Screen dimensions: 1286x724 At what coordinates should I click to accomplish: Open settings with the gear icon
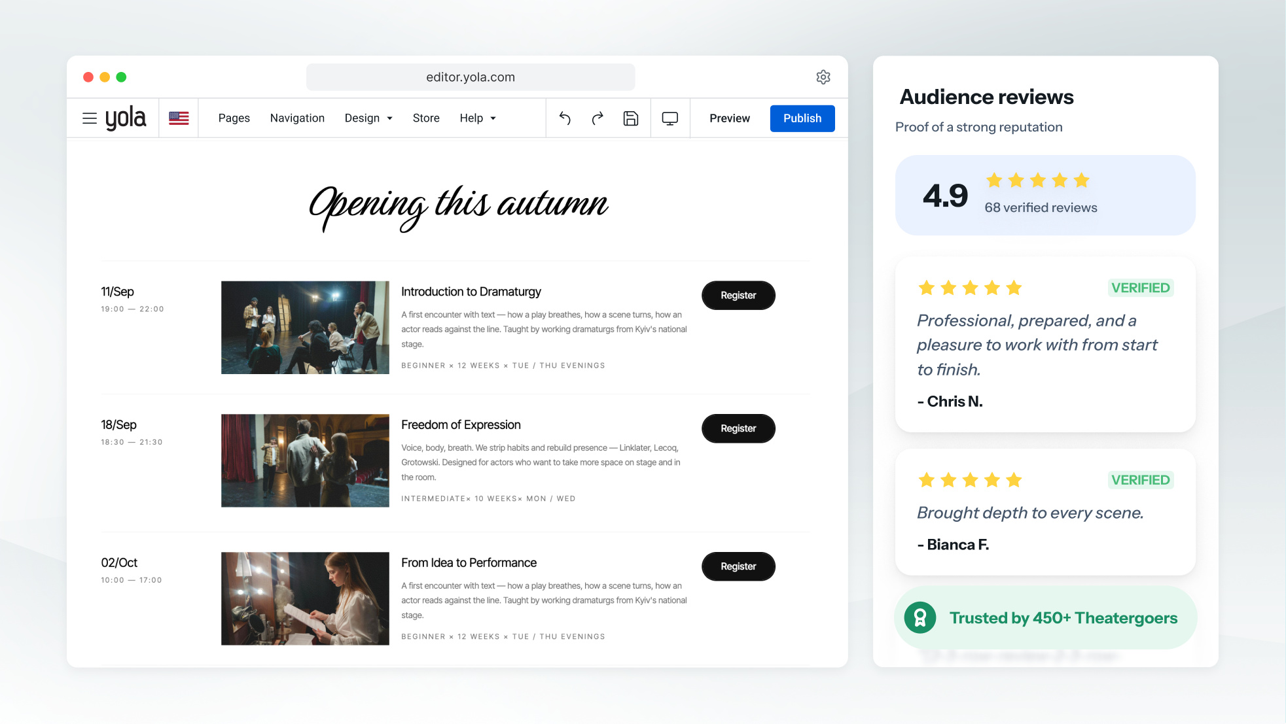823,77
